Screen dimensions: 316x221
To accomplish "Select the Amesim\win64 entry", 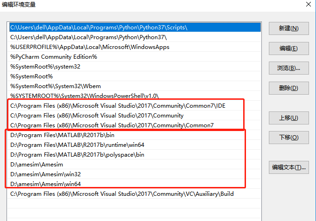I will pos(134,184).
